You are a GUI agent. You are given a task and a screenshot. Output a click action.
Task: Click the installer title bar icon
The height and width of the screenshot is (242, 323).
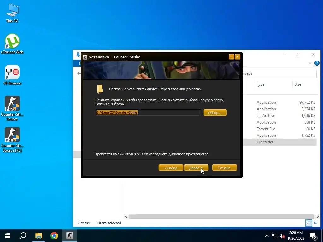click(85, 57)
